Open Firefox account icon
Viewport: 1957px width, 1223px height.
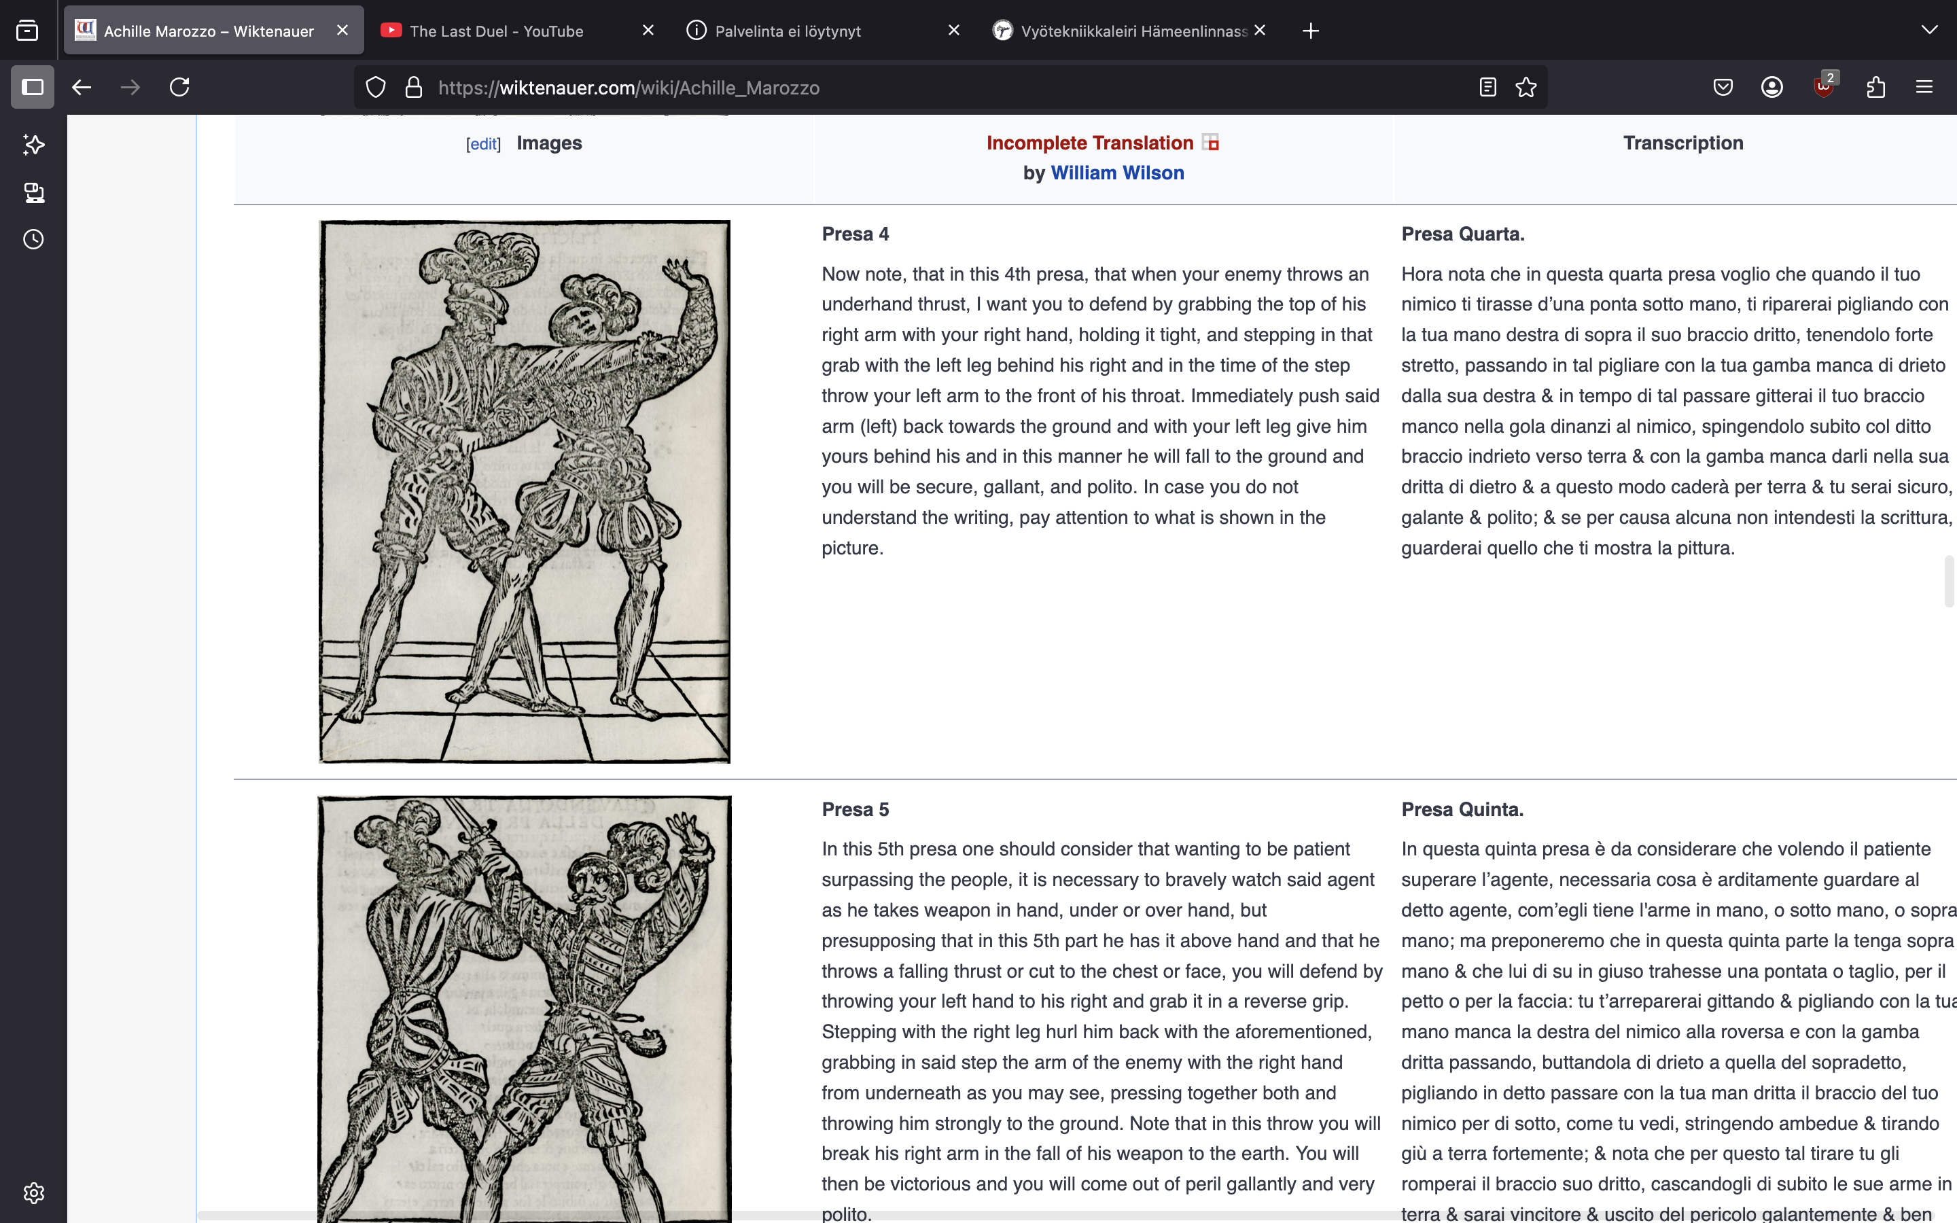[x=1771, y=88]
